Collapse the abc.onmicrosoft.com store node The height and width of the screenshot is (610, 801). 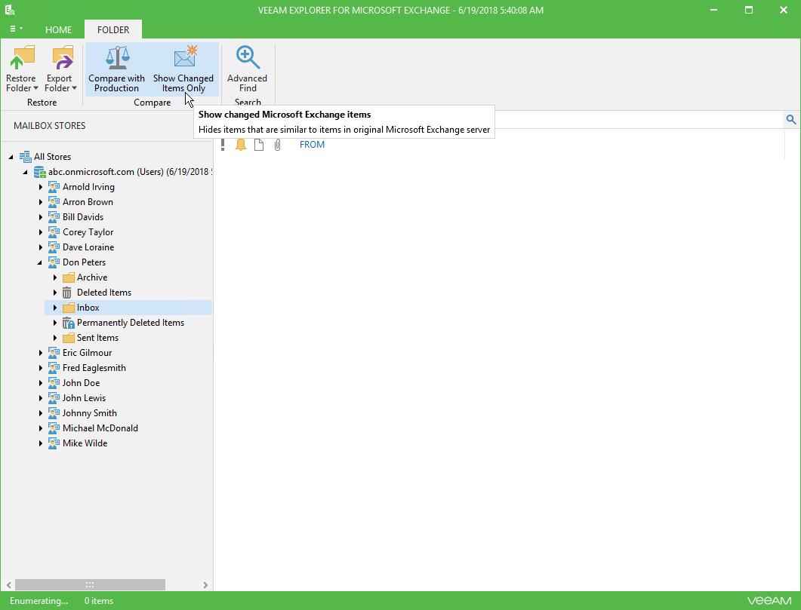tap(25, 173)
